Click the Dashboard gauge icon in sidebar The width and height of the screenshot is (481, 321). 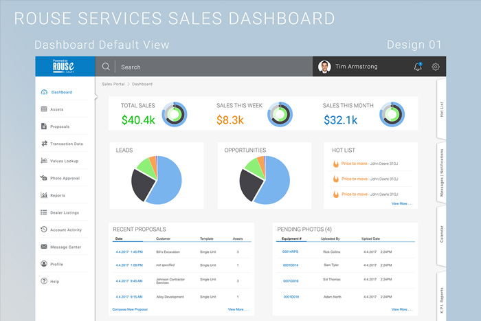click(x=44, y=92)
